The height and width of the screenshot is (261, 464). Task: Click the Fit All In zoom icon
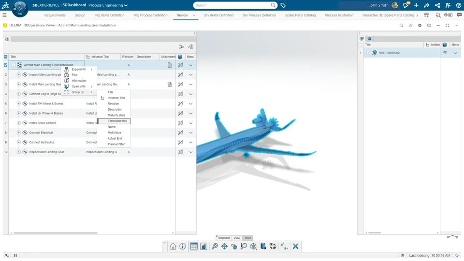tap(215, 246)
